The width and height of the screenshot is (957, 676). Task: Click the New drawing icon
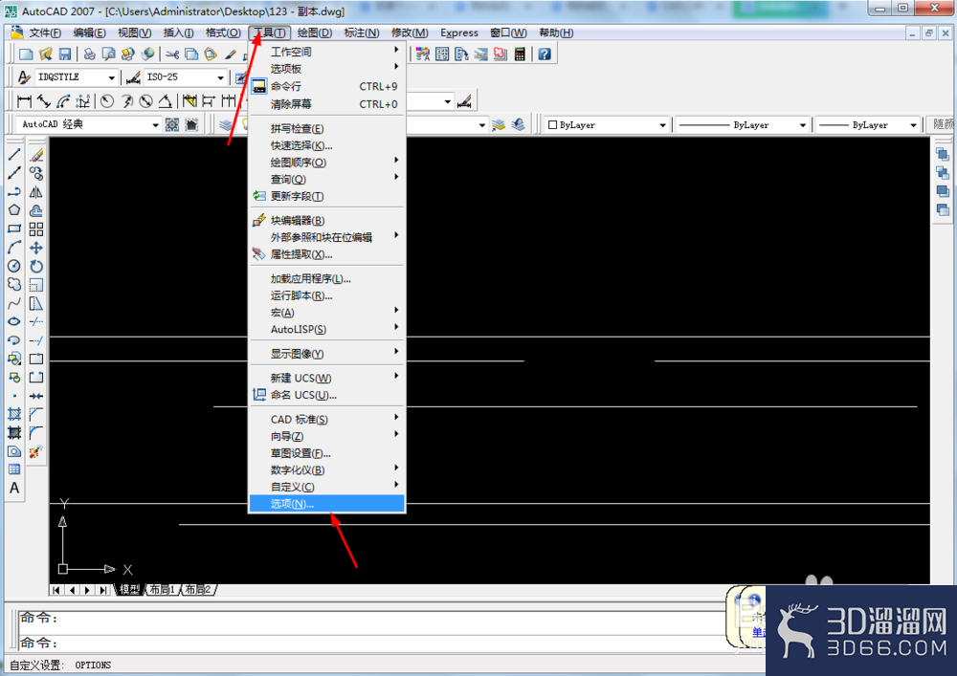coord(26,55)
